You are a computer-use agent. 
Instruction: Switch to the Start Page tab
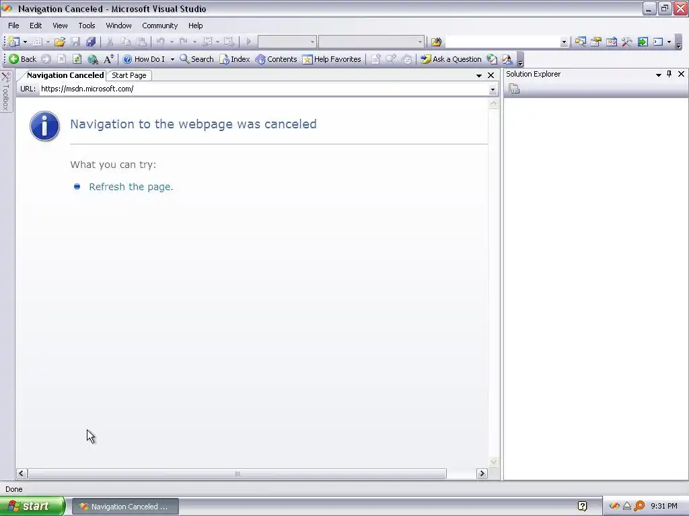pos(129,75)
